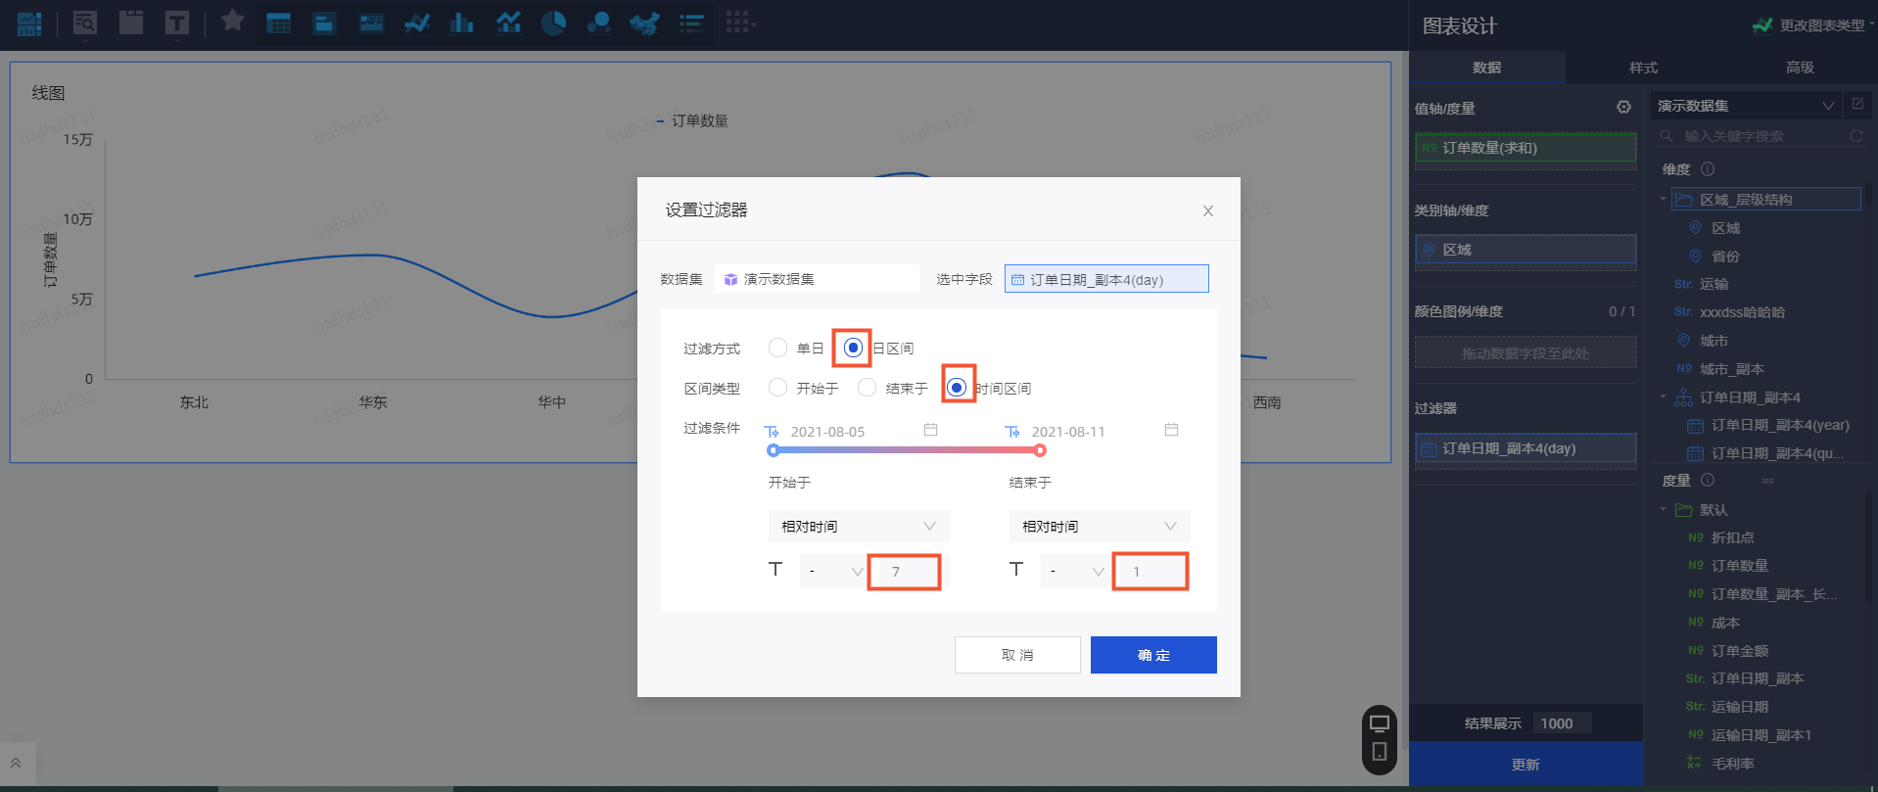Open the 相对时间 dropdown under 开始于
Screen dimensions: 1878x792
(858, 527)
